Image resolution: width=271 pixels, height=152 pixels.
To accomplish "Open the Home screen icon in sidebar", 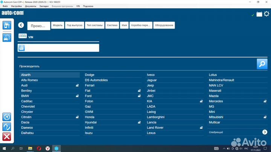I will click(7, 25).
